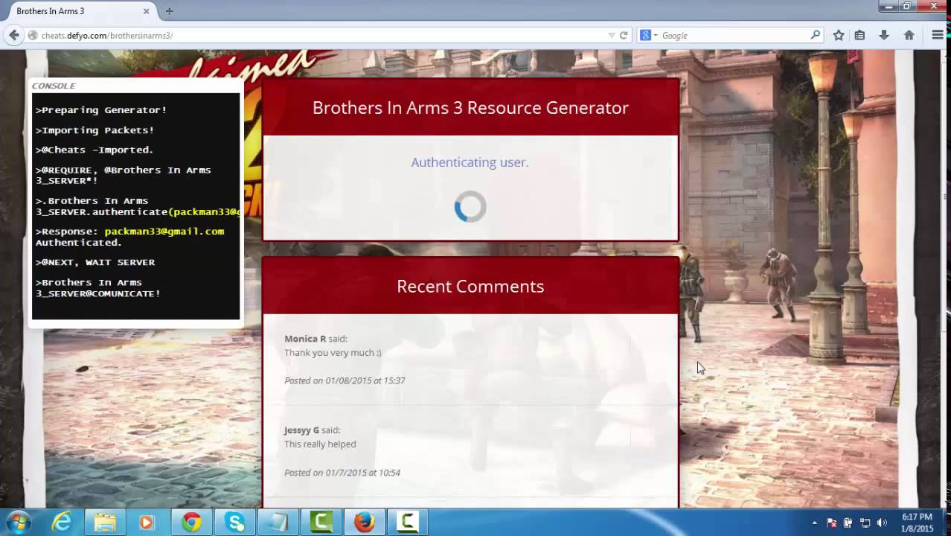Launch Internet Explorer from taskbar

(x=62, y=522)
